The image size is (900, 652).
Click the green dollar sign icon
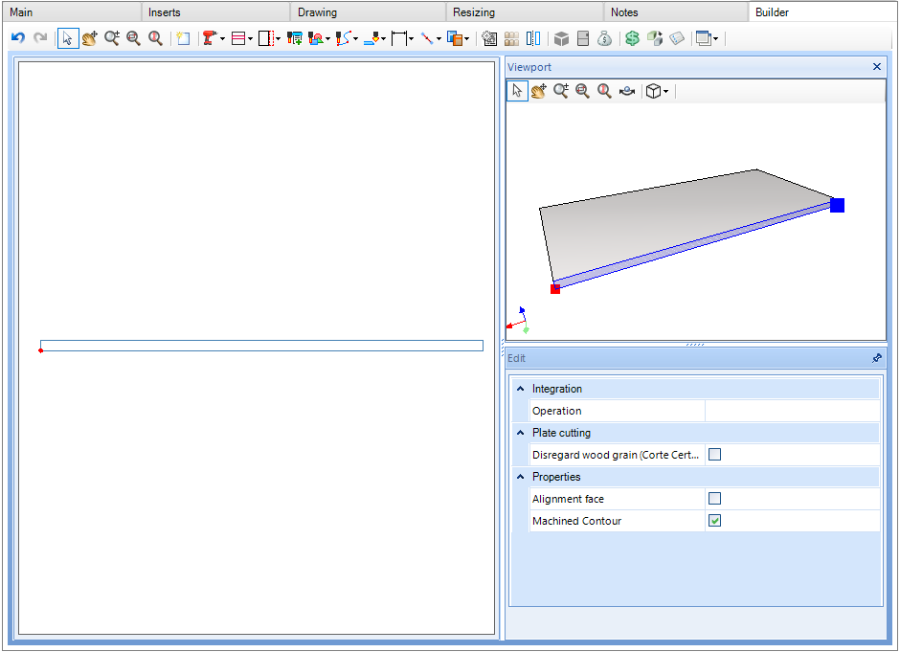point(633,38)
